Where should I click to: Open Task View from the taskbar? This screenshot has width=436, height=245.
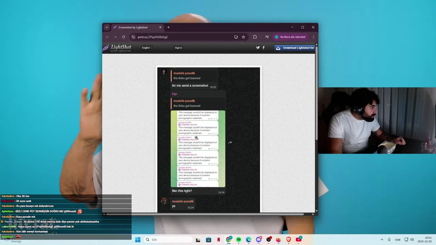point(198,240)
